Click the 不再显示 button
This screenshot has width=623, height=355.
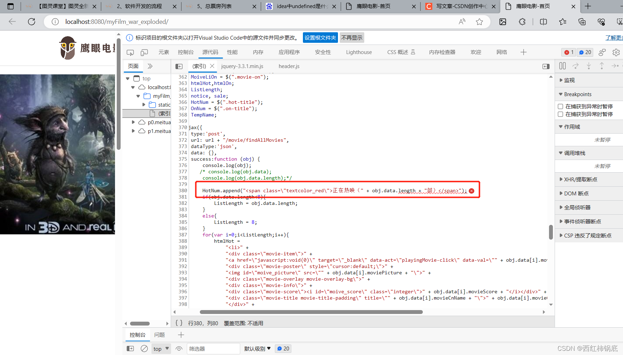pos(352,38)
